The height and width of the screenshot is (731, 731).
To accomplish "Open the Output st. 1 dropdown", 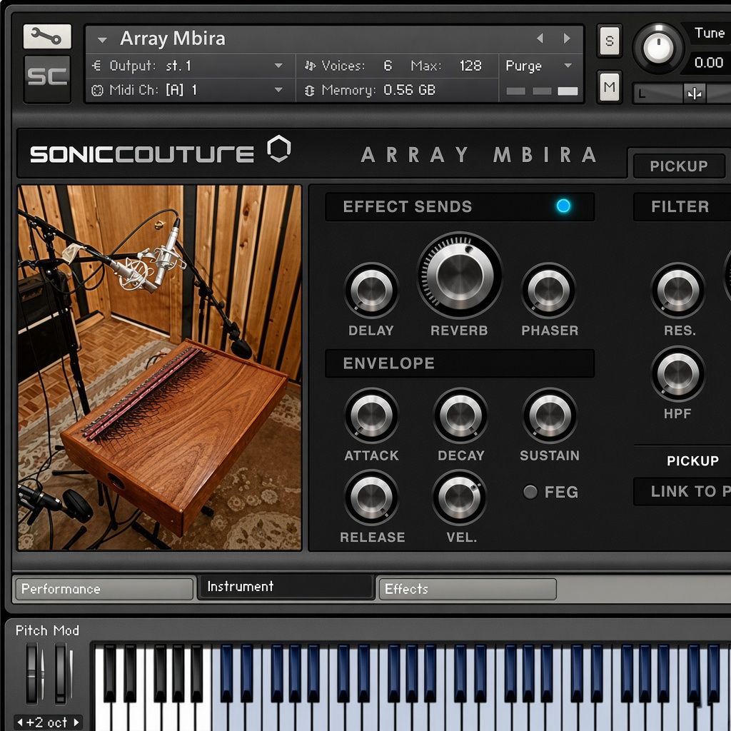I will coord(278,66).
